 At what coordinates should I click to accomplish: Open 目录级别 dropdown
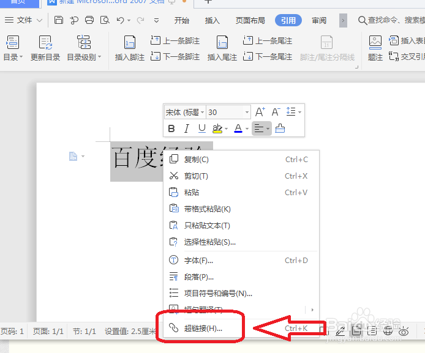coord(84,48)
